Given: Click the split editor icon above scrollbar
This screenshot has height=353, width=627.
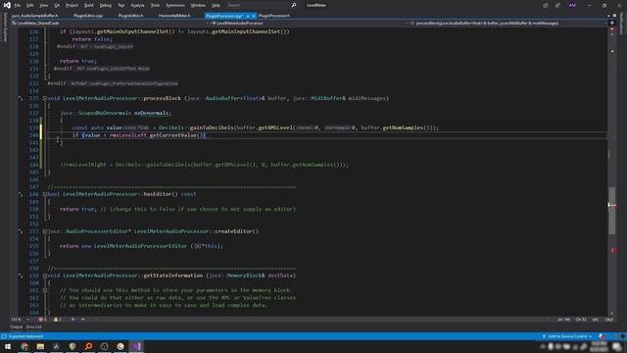Looking at the screenshot, I should (611, 24).
